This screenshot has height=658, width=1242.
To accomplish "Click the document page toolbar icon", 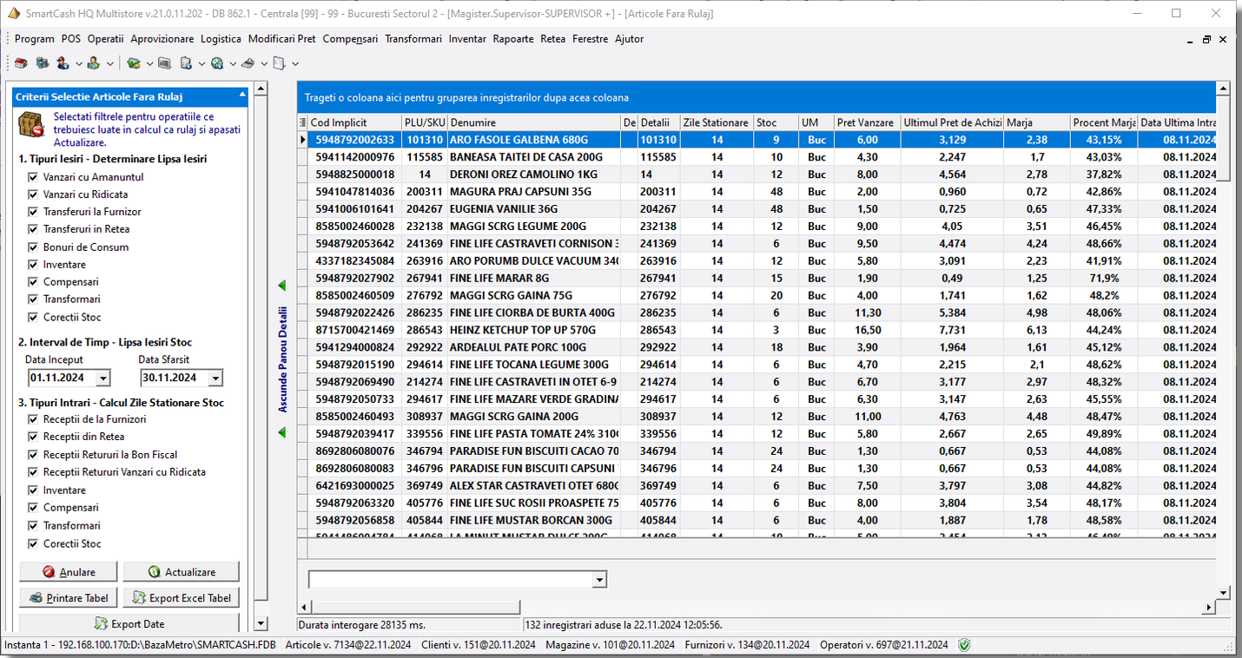I will click(279, 63).
